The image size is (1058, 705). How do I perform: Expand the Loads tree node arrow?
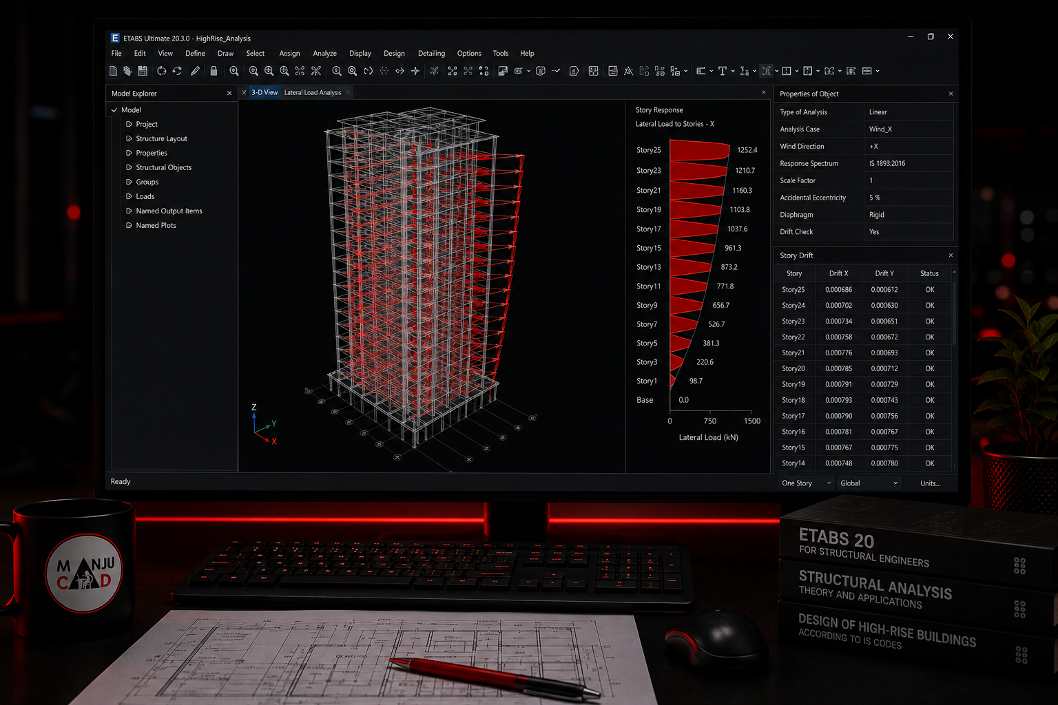pyautogui.click(x=129, y=197)
